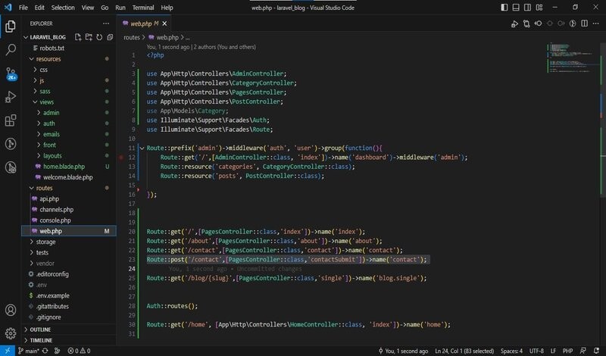Collapse the resources folder

click(32, 59)
